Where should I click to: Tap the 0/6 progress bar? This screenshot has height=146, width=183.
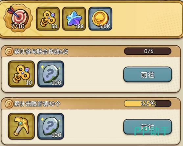coord(148,51)
